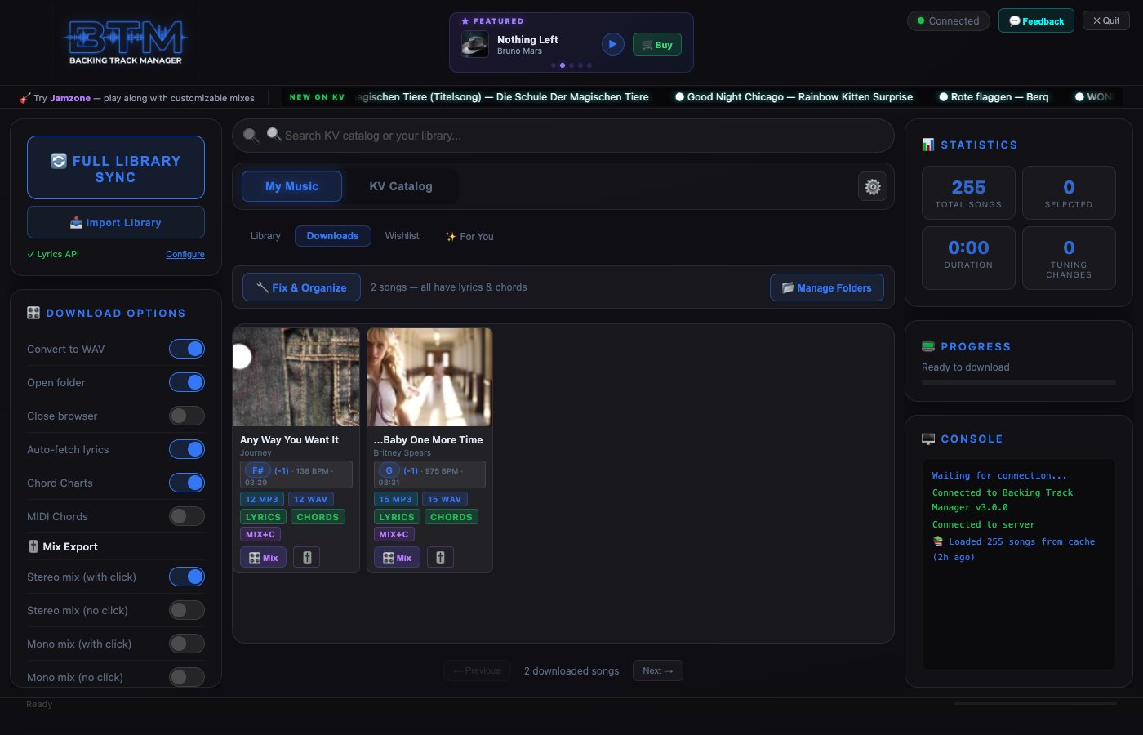Open the For You sub-tab
The height and width of the screenshot is (735, 1143).
[469, 236]
